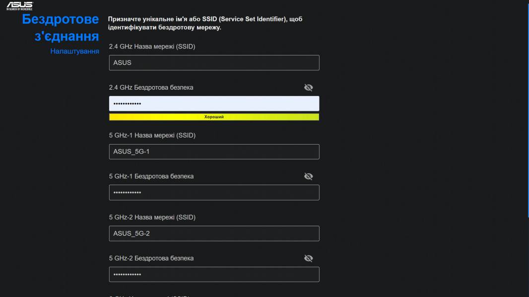Viewport: 529px width, 297px height.
Task: Show the 2.4 GHz wireless password
Action: 308,88
